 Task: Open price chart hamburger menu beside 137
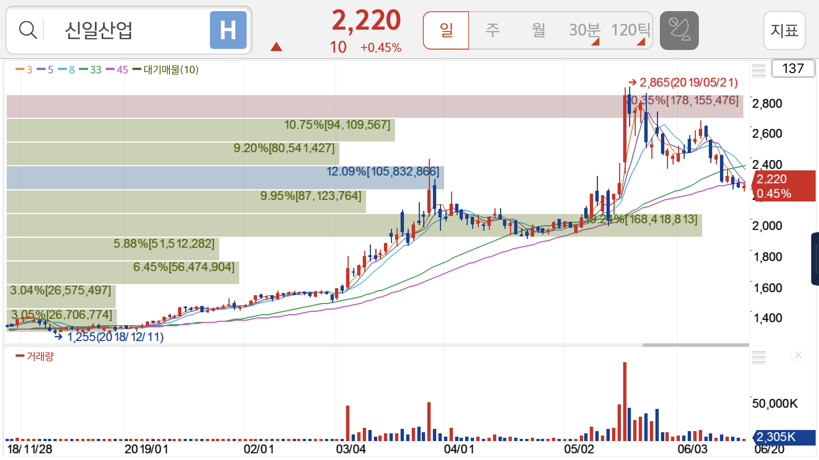click(x=759, y=70)
